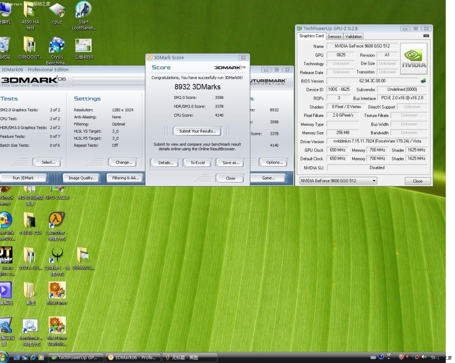Open the 4850 HA test folder
The image size is (455, 363).
(30, 16)
